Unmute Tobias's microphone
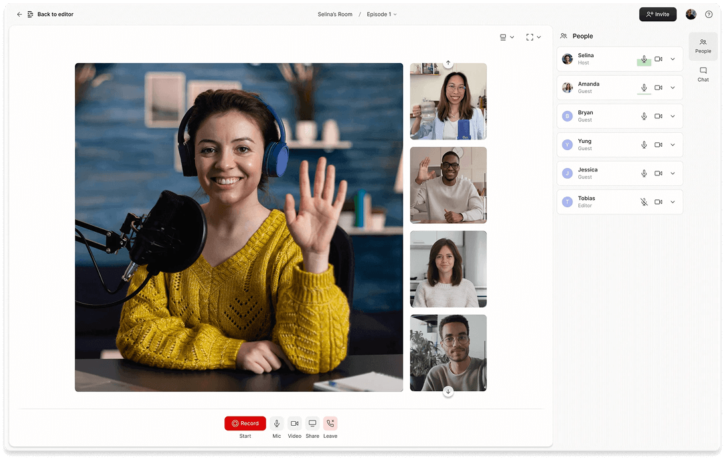The width and height of the screenshot is (725, 461). pos(643,202)
